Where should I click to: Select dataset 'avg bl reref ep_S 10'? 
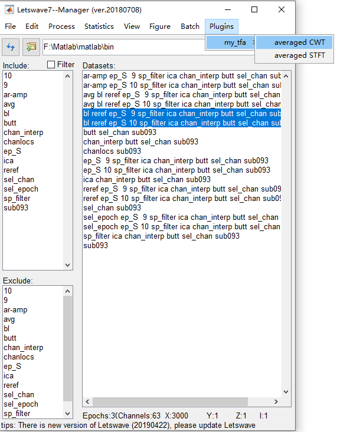click(182, 104)
